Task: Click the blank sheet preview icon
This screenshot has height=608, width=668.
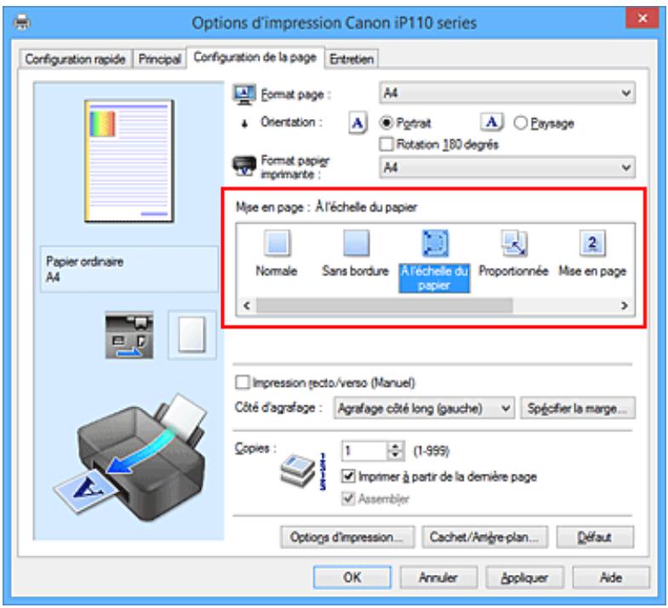Action: tap(192, 335)
